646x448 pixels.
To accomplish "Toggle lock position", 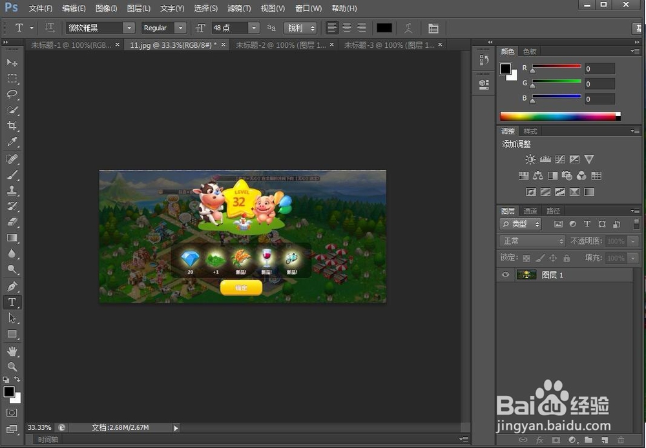I will click(553, 258).
